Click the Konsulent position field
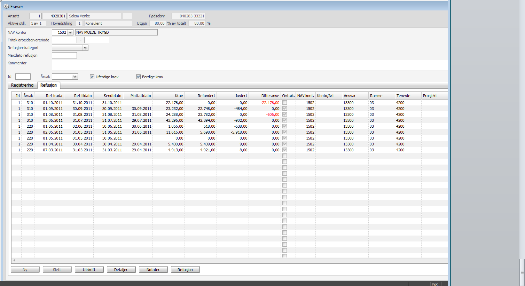525x286 pixels. coord(108,23)
